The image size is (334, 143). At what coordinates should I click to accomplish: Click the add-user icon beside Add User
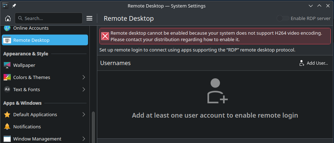point(301,63)
